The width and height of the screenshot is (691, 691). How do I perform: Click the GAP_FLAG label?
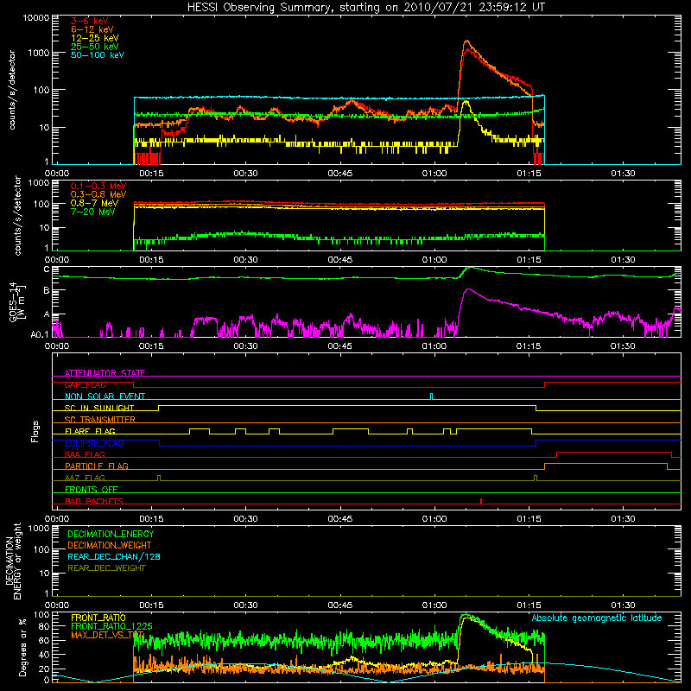coord(85,384)
